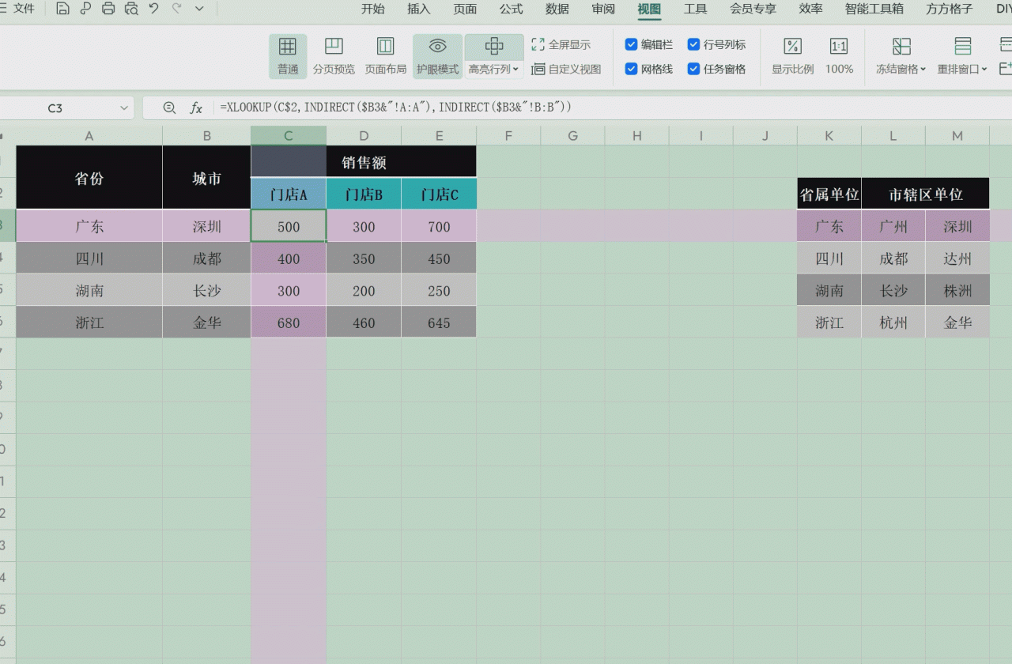The height and width of the screenshot is (664, 1012).
Task: Select the 视图 ribbon tab
Action: click(649, 9)
